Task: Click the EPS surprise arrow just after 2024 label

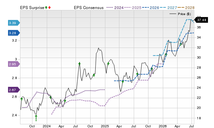Action: pos(50,98)
